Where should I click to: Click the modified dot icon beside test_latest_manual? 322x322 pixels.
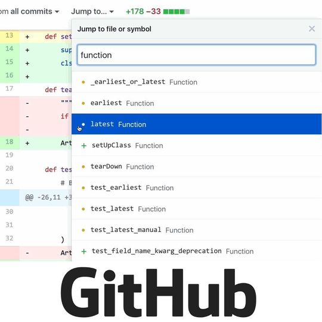83,230
